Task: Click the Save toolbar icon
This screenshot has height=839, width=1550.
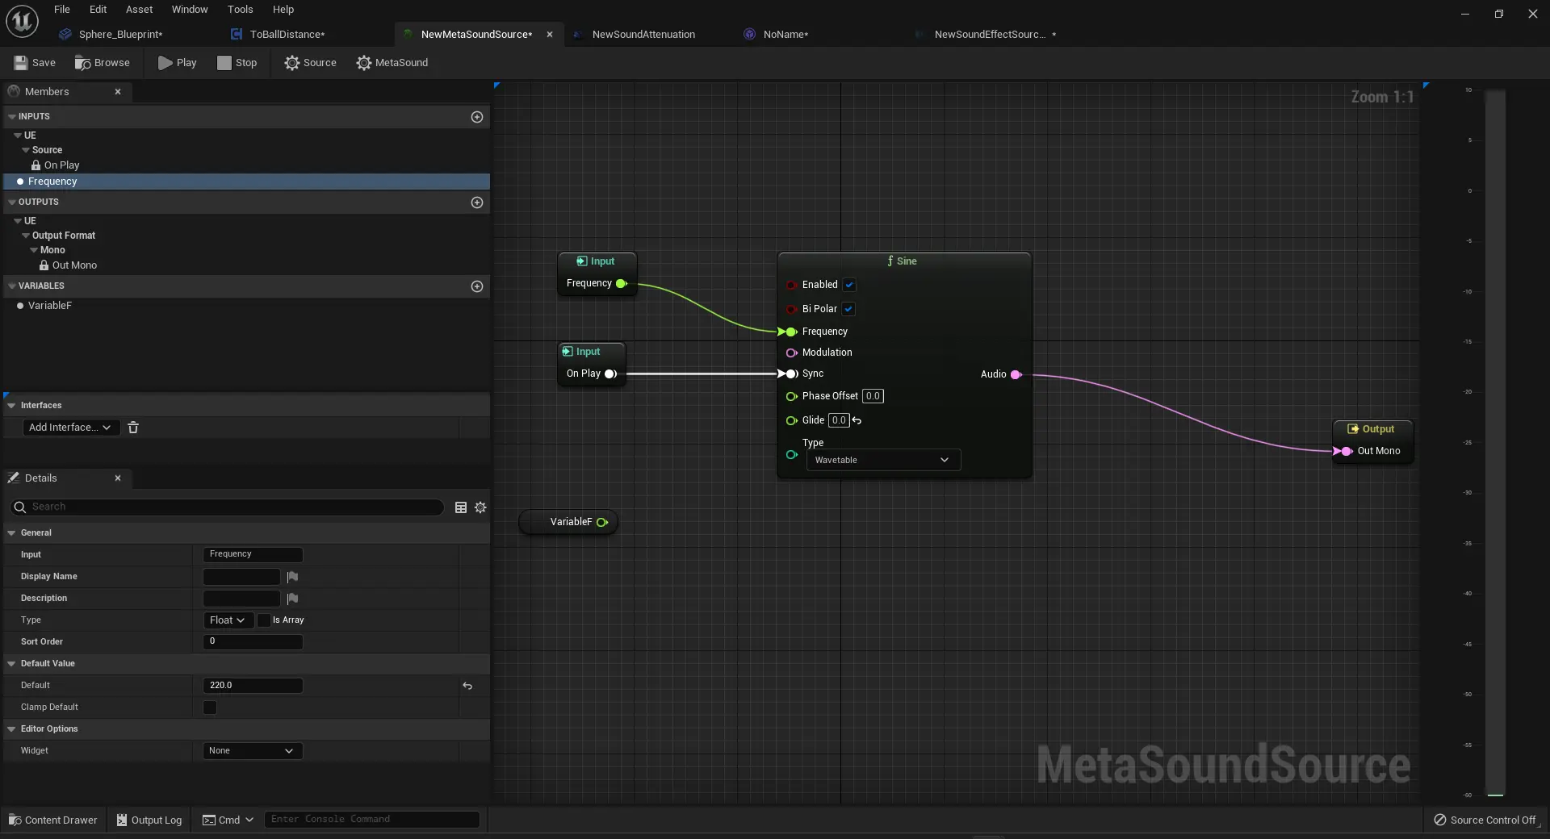Action: pyautogui.click(x=21, y=63)
